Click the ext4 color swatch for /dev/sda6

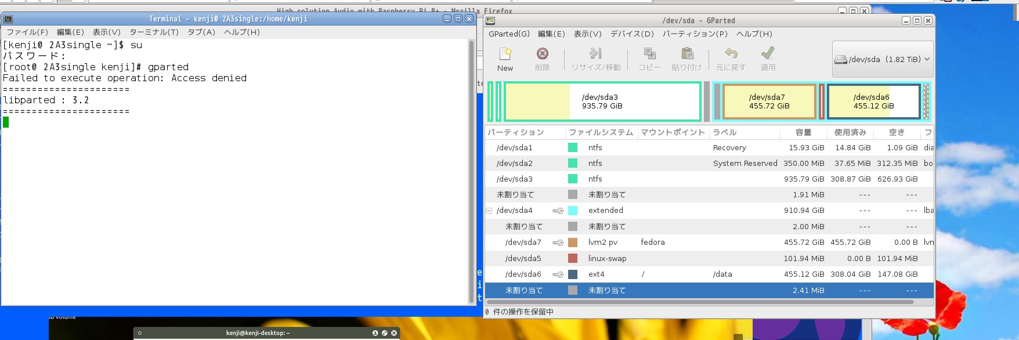pos(573,274)
